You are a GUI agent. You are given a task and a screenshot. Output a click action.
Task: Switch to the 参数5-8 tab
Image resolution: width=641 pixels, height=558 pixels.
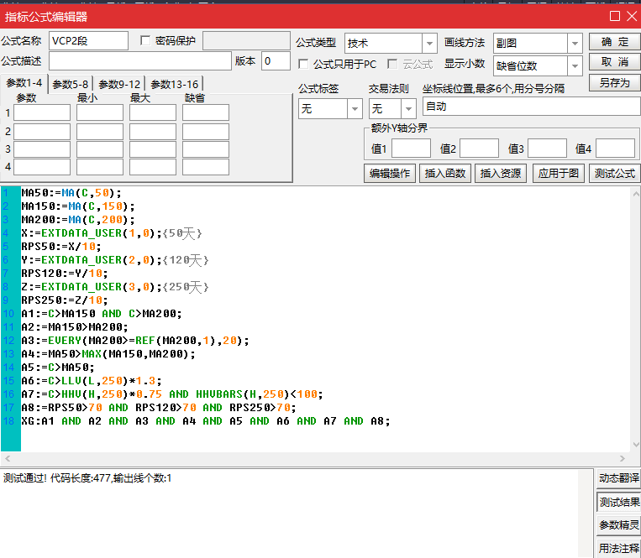click(71, 84)
